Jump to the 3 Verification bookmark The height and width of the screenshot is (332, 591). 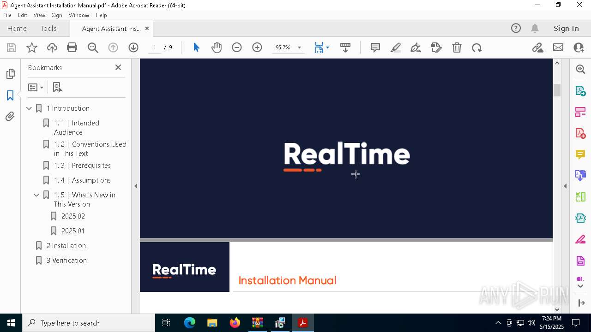pyautogui.click(x=66, y=261)
